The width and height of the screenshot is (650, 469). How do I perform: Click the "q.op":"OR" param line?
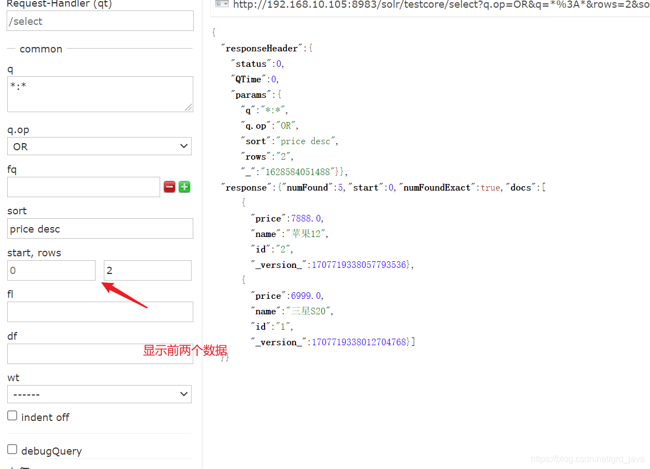coord(269,125)
